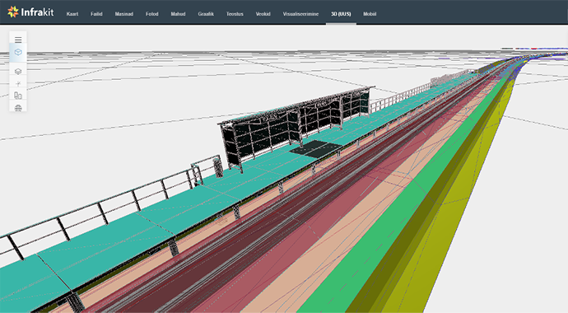The image size is (568, 313).
Task: Switch to the Teostus tab
Action: [235, 14]
